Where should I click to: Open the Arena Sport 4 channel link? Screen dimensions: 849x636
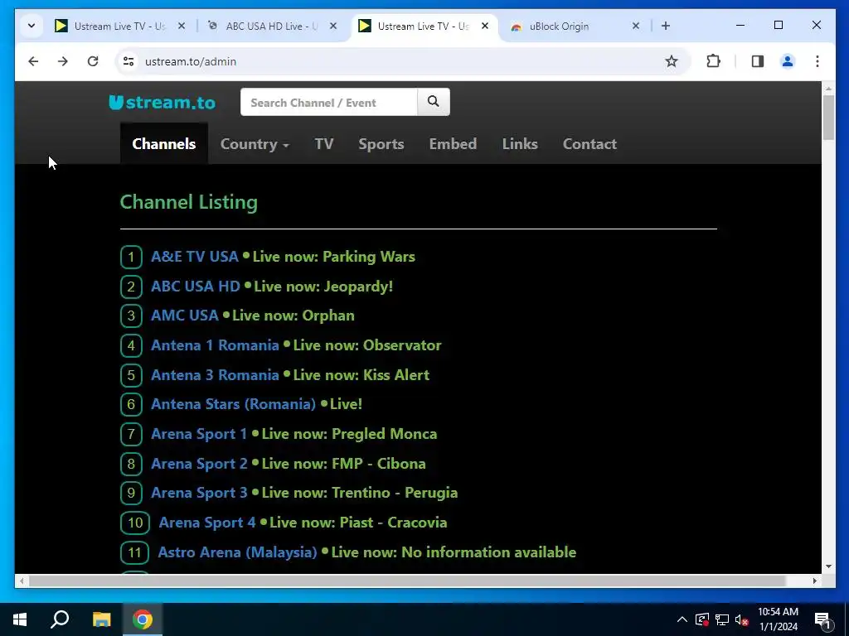point(206,523)
